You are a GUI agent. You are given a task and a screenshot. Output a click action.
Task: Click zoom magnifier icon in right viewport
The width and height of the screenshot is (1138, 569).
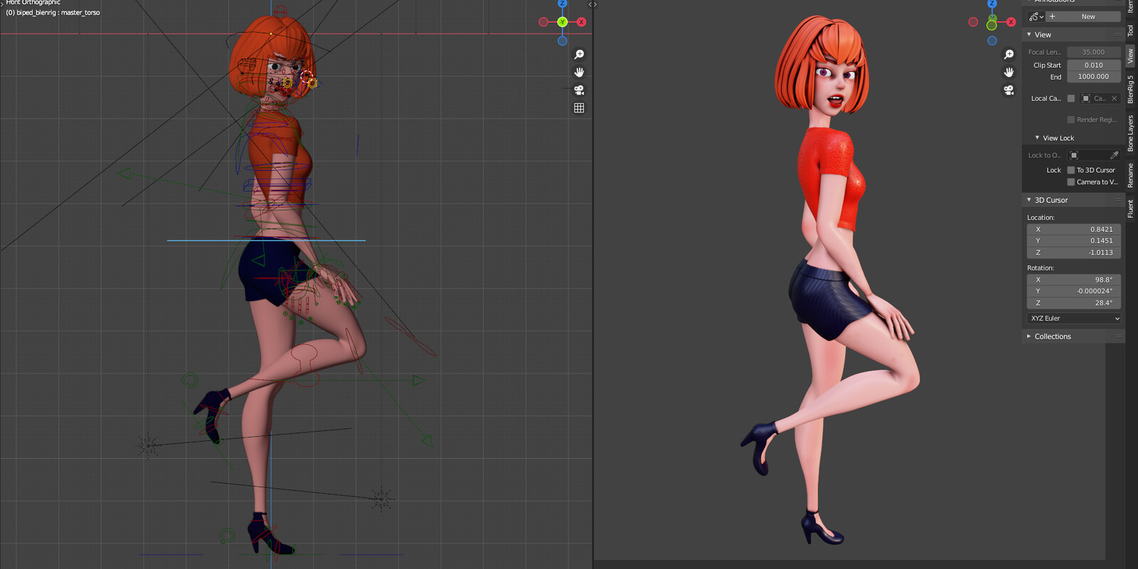1009,55
